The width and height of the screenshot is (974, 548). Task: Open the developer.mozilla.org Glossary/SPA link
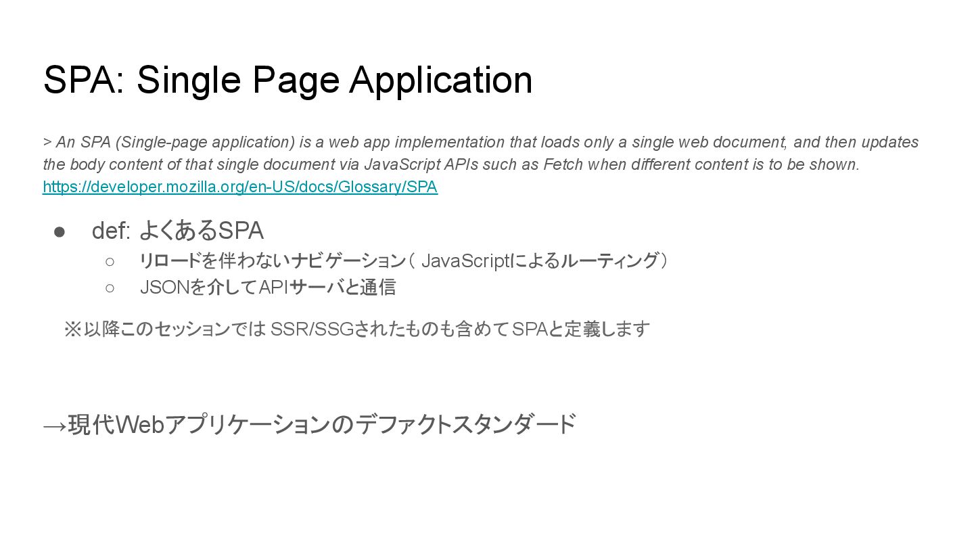click(240, 187)
